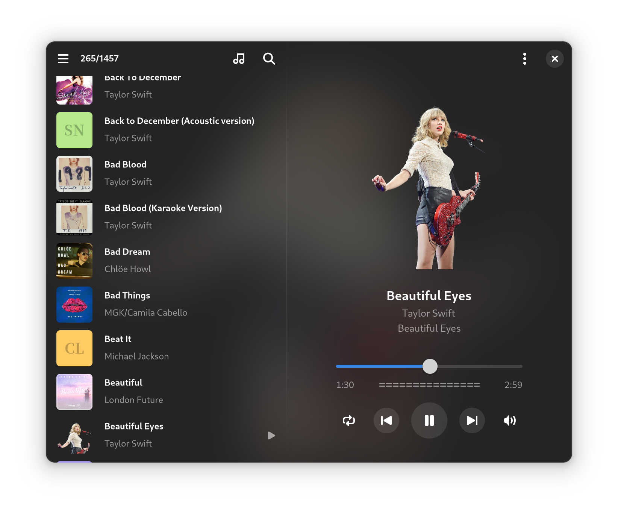Open the volume control

point(510,420)
